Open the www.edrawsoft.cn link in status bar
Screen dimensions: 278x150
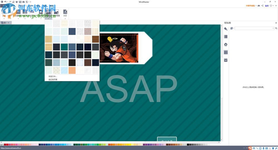[x=11, y=148]
